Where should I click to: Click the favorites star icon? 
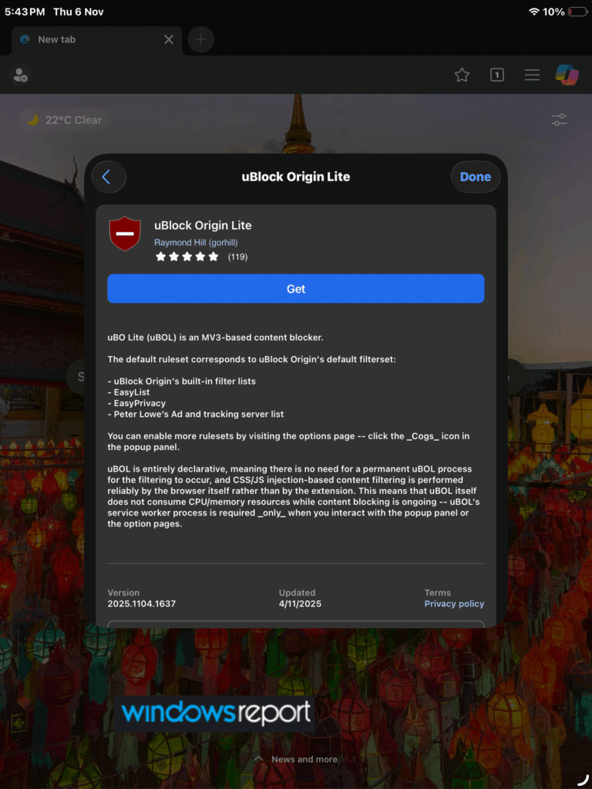(462, 75)
